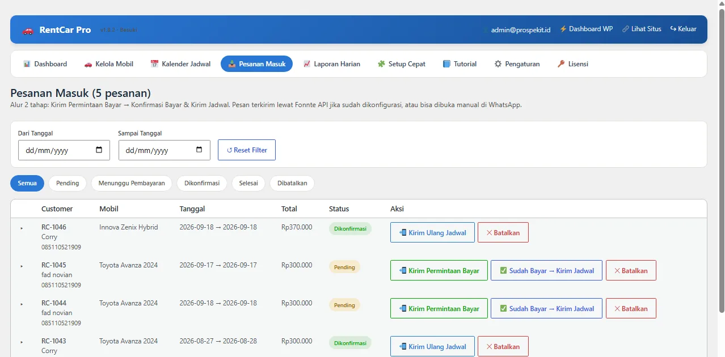Click the chart icon on Dashboard tab

(x=27, y=64)
